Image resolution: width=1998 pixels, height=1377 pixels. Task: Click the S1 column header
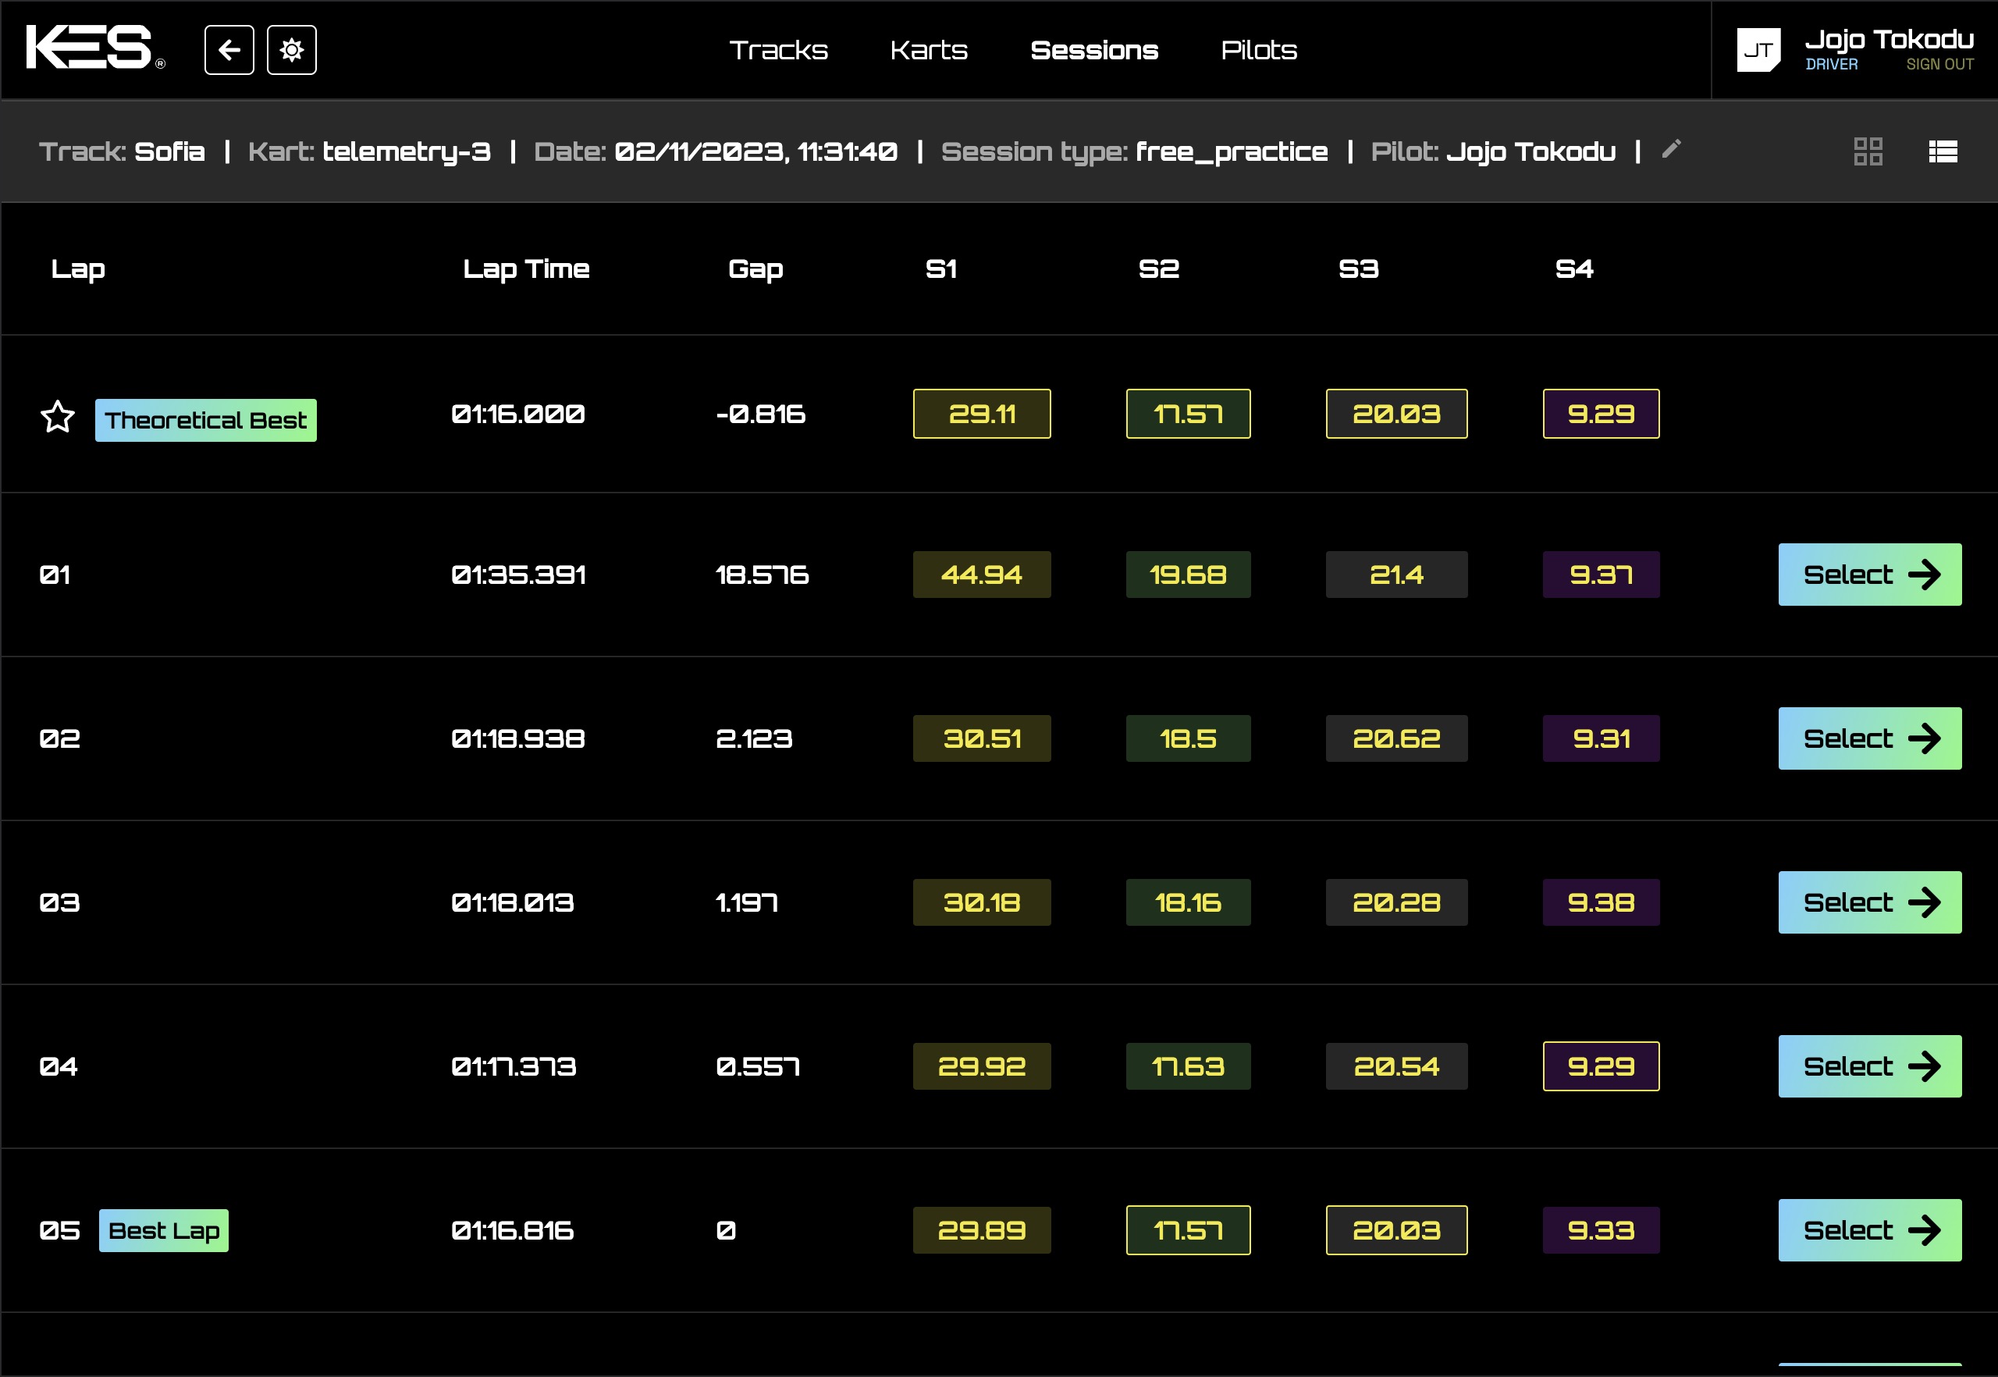941,269
